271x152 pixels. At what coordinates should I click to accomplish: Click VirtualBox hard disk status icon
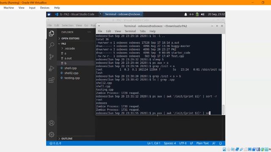(224, 149)
